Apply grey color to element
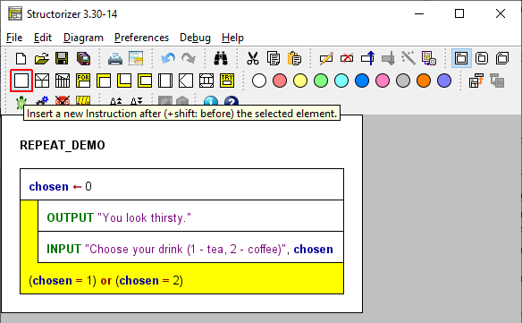The height and width of the screenshot is (323, 522). coord(403,81)
